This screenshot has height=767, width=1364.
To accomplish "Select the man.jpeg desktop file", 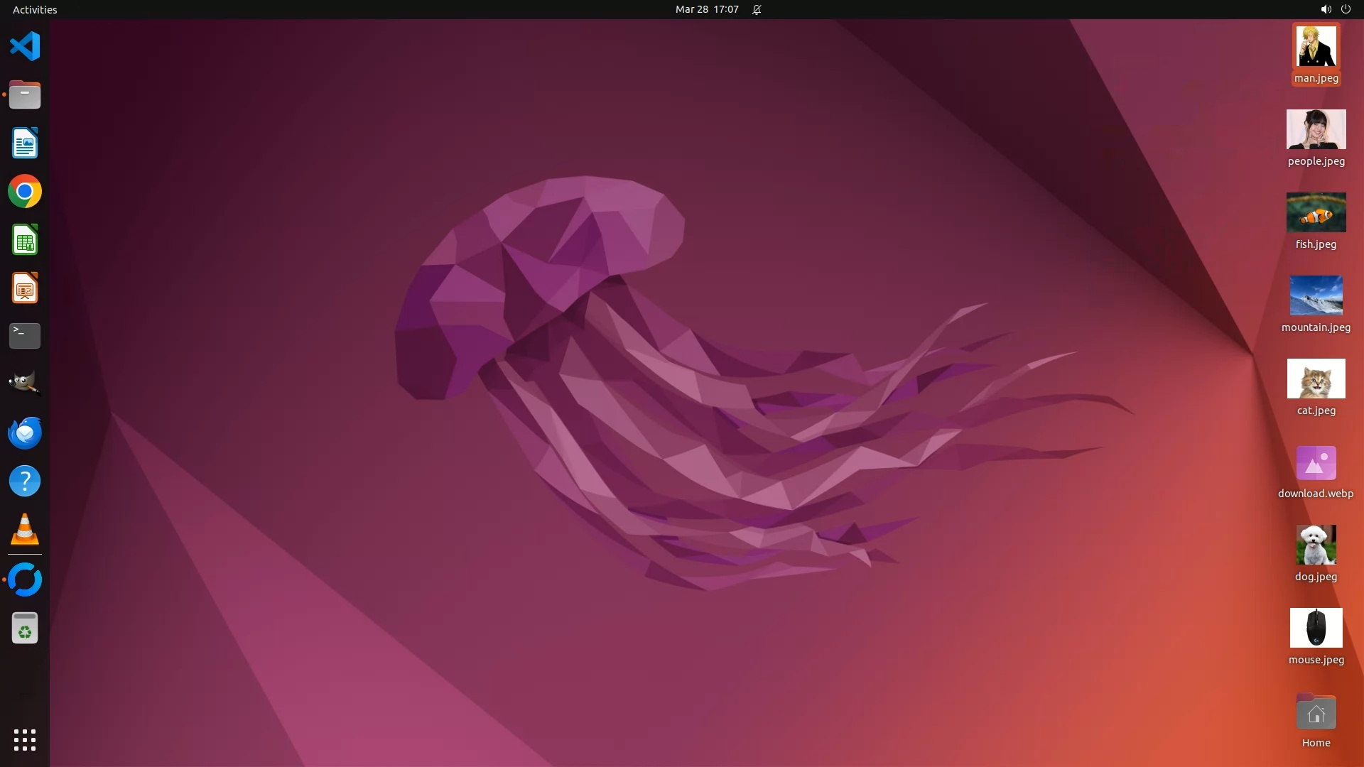I will pos(1316,47).
